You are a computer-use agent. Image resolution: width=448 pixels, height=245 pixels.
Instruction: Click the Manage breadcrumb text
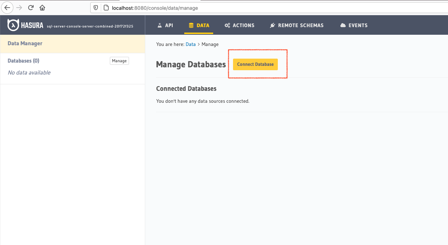click(x=210, y=44)
